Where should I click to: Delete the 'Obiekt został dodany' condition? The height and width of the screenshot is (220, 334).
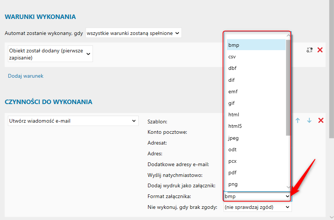(x=320, y=50)
